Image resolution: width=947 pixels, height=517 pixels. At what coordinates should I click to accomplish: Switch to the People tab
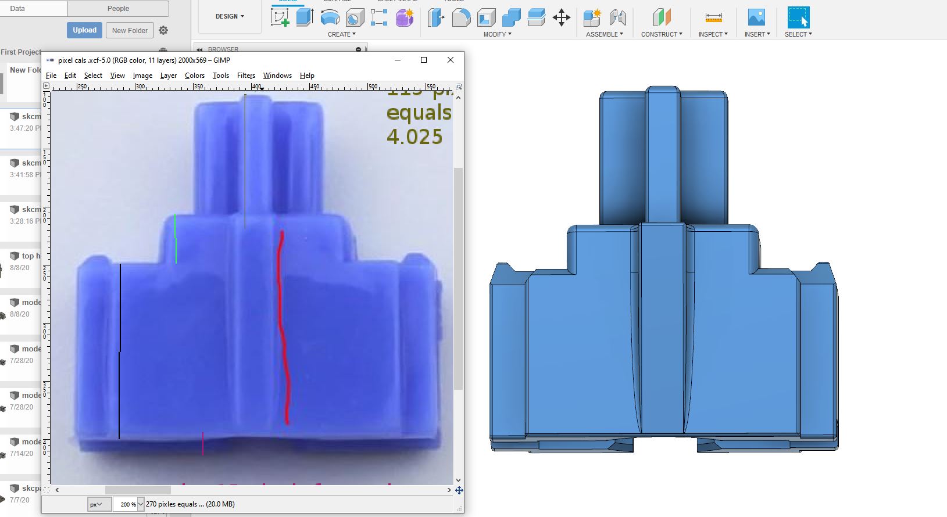118,9
